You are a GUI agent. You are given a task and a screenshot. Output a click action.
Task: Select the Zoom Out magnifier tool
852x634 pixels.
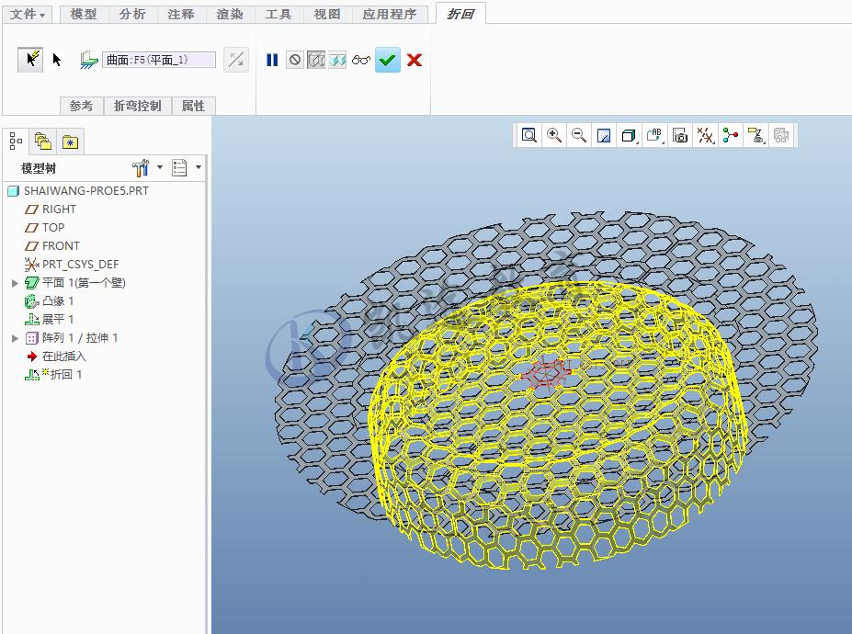[x=579, y=135]
